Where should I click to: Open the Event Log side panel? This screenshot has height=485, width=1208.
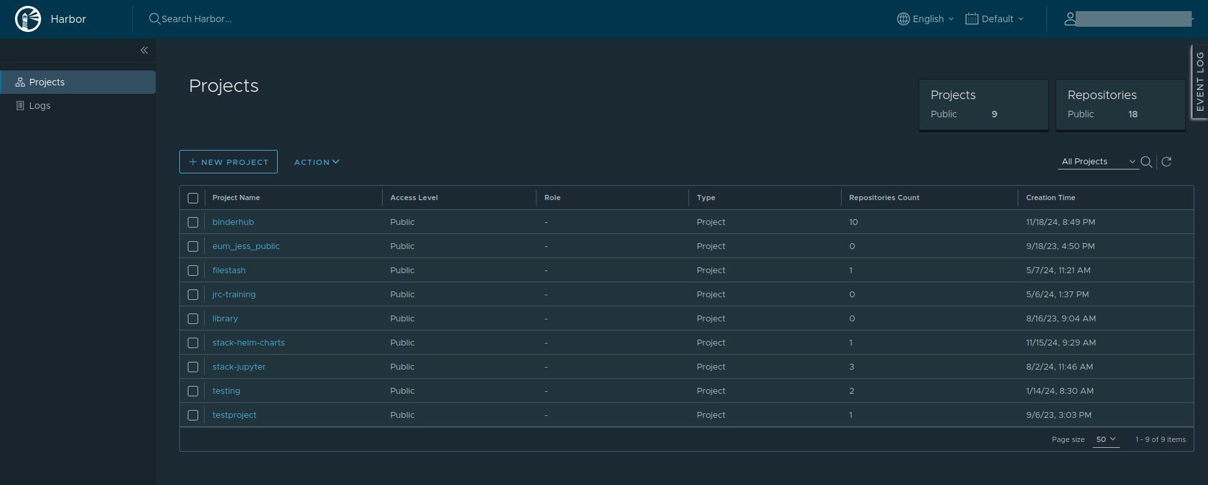pos(1200,81)
